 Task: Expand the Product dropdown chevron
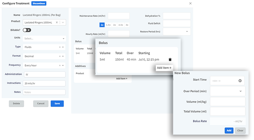[63, 22]
